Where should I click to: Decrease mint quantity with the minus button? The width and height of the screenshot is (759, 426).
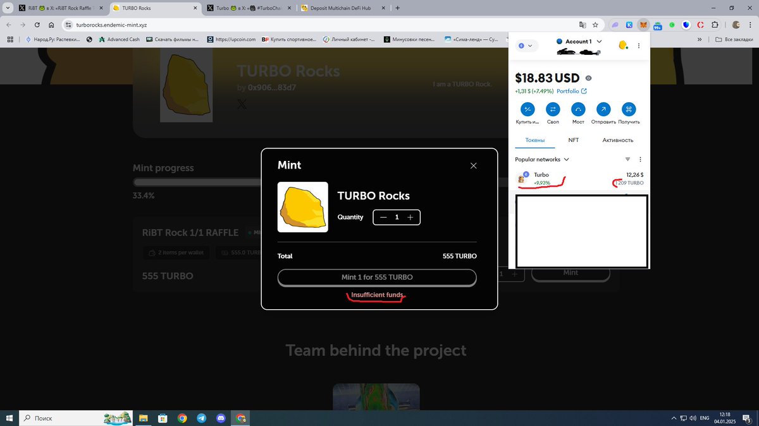[383, 217]
